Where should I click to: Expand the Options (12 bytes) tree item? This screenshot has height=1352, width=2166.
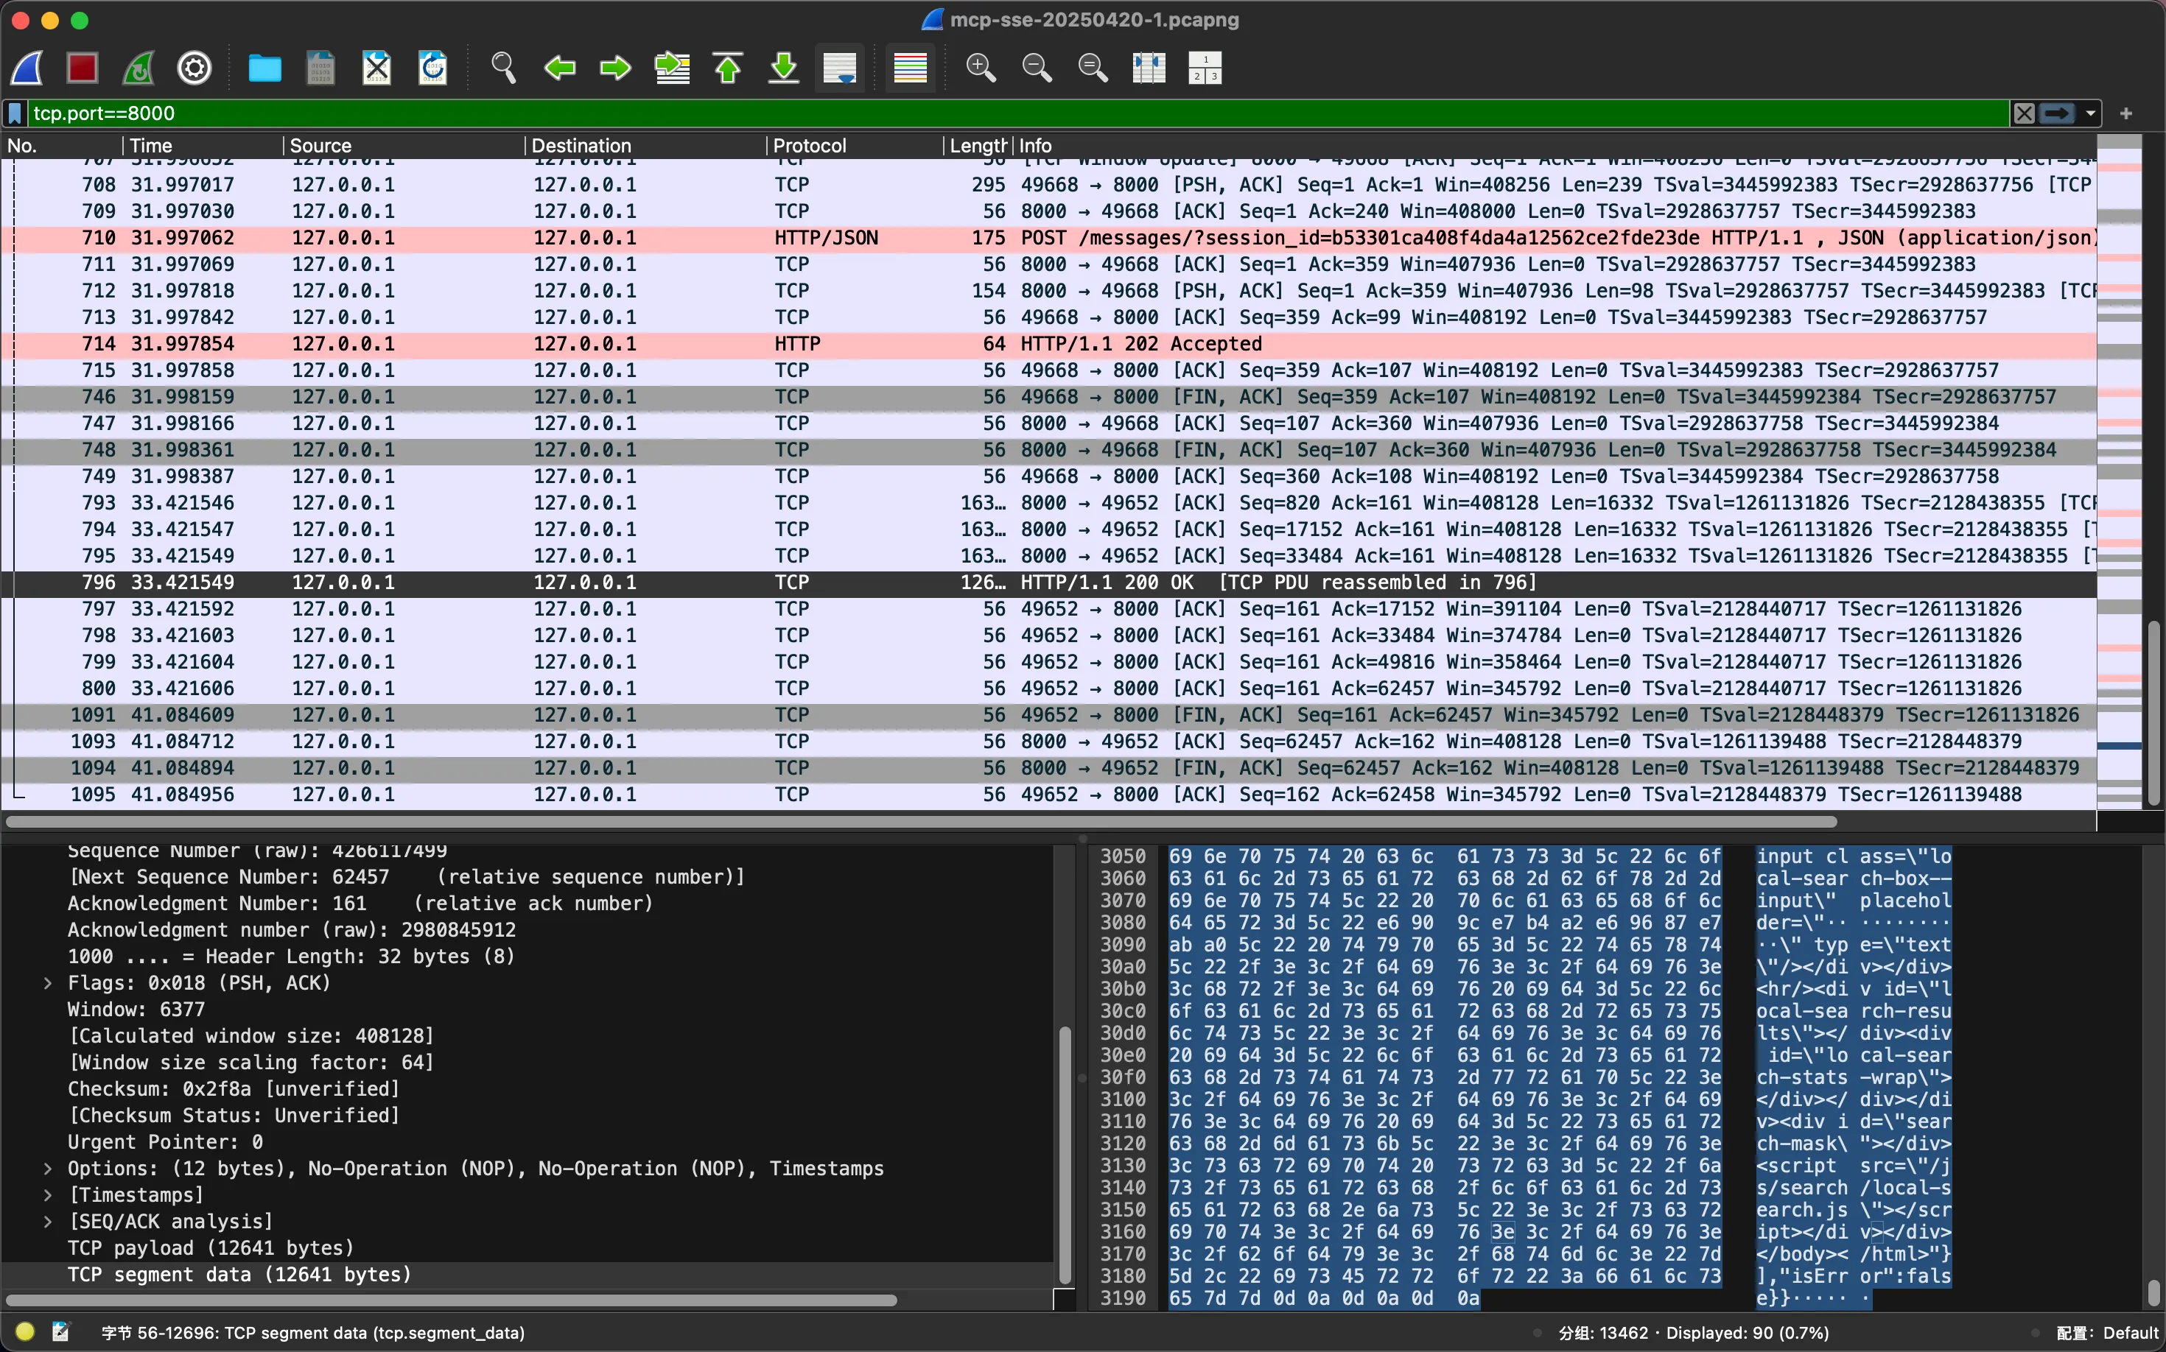coord(47,1169)
